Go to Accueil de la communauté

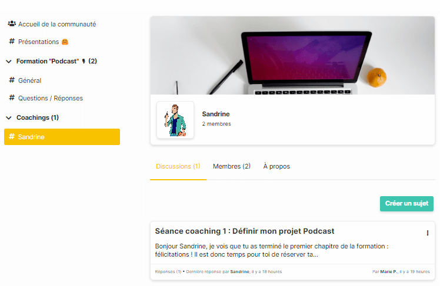click(x=56, y=24)
